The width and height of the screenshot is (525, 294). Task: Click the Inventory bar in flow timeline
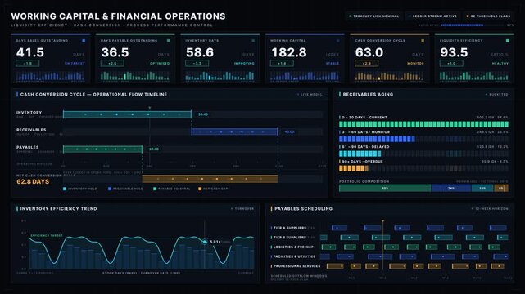[x=127, y=114]
